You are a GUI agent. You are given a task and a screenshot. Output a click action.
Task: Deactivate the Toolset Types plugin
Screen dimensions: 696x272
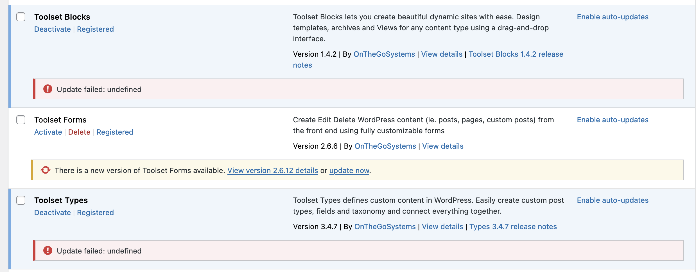pos(53,213)
